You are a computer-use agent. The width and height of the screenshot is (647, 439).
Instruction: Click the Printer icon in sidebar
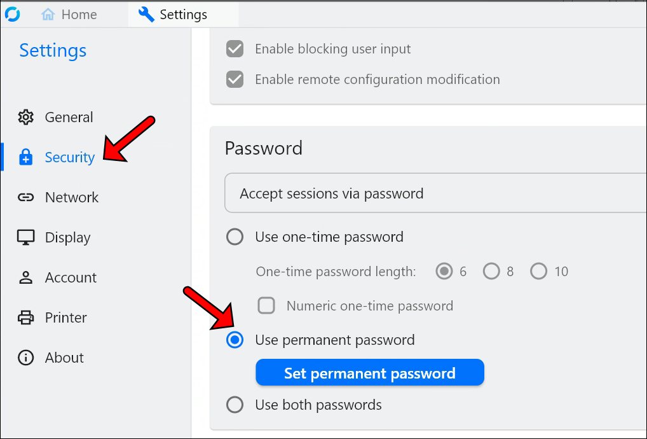tap(26, 317)
